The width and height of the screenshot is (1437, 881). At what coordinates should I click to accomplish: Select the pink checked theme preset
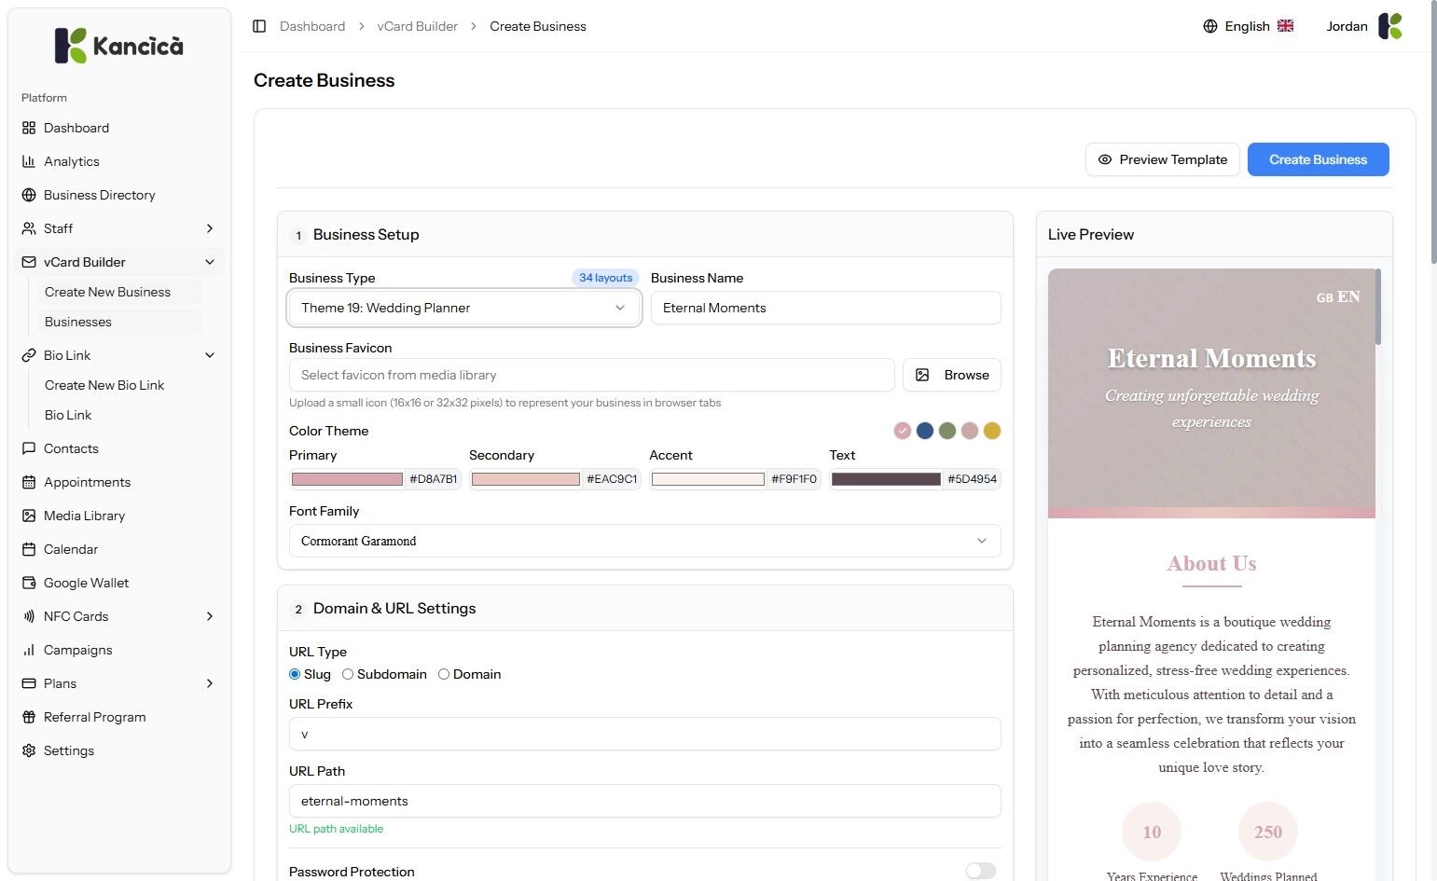[902, 431]
